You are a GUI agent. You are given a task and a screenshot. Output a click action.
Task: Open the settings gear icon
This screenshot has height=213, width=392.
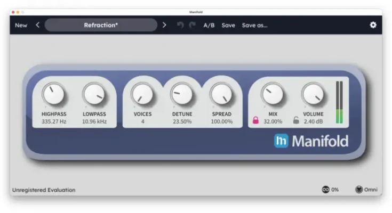tap(373, 25)
